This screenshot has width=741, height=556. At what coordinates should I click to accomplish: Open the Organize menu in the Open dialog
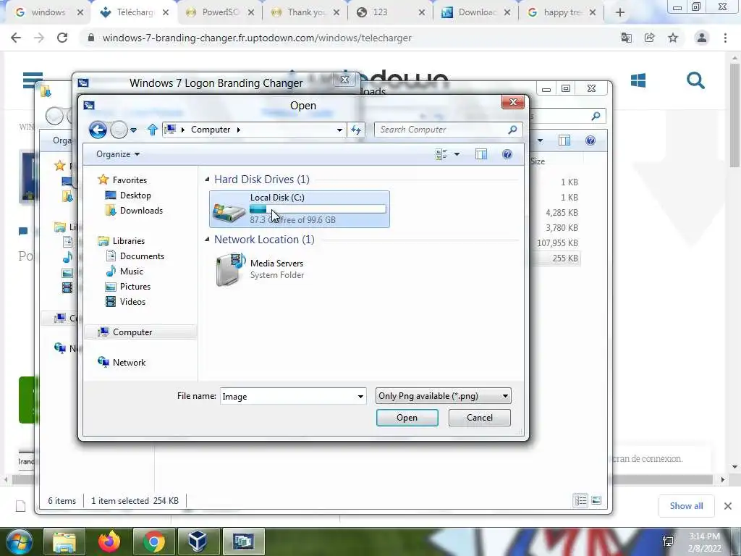[118, 154]
